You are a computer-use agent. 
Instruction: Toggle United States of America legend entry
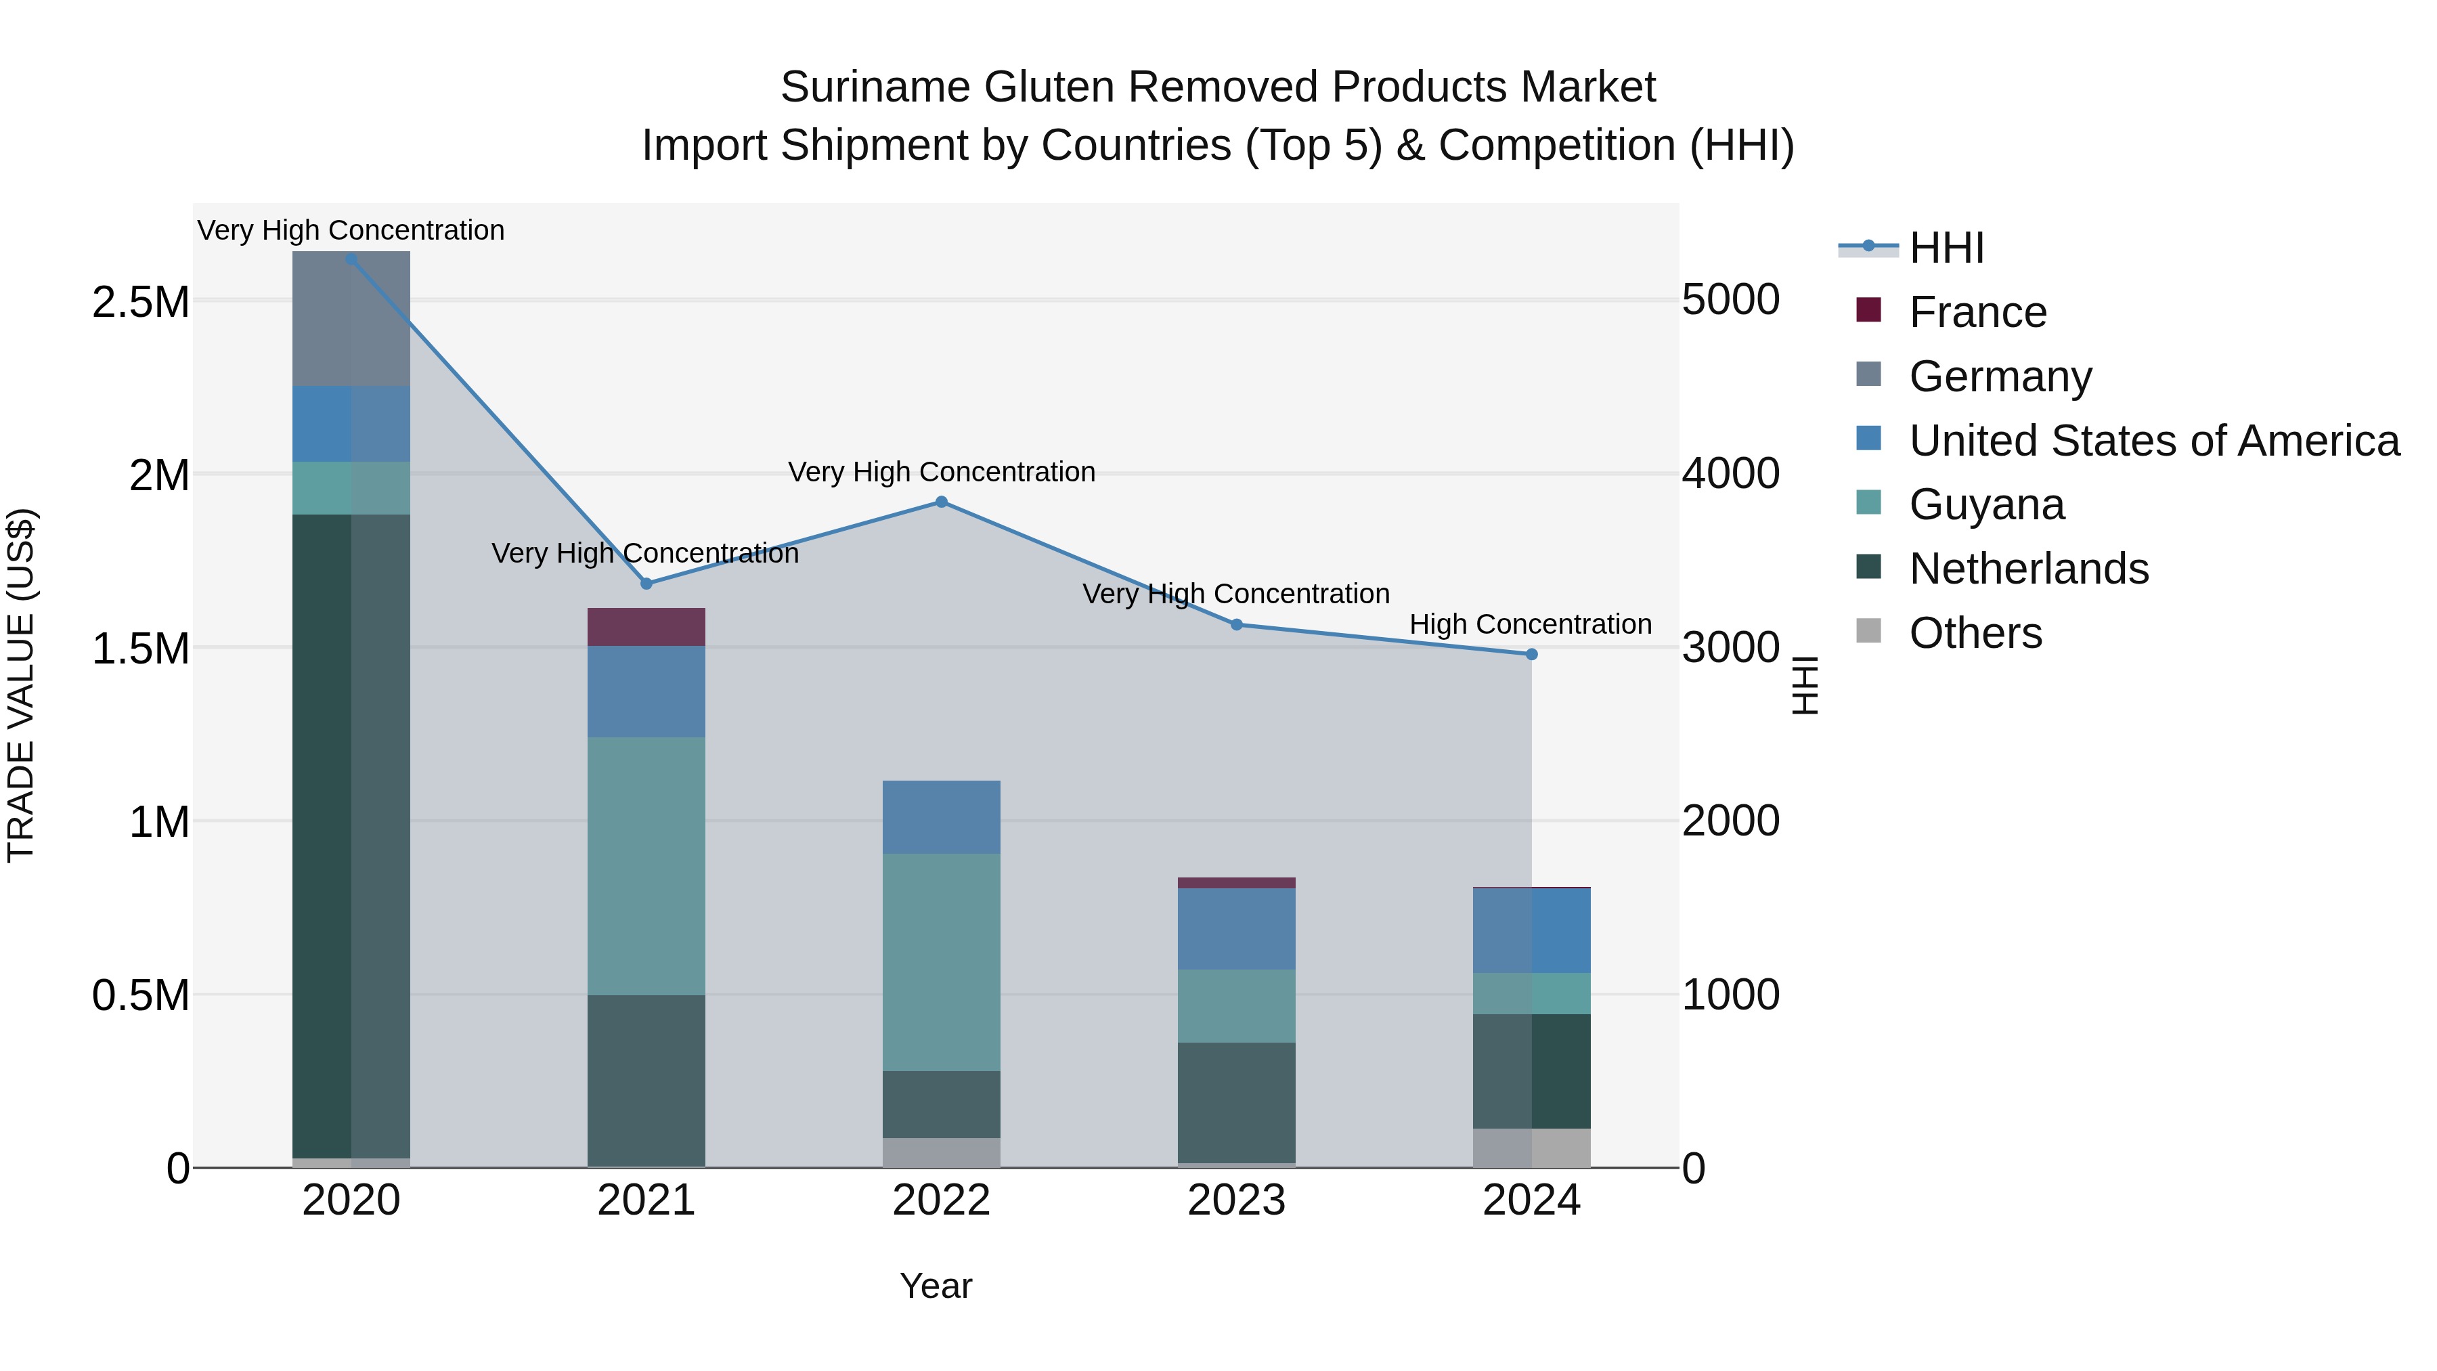(2128, 440)
